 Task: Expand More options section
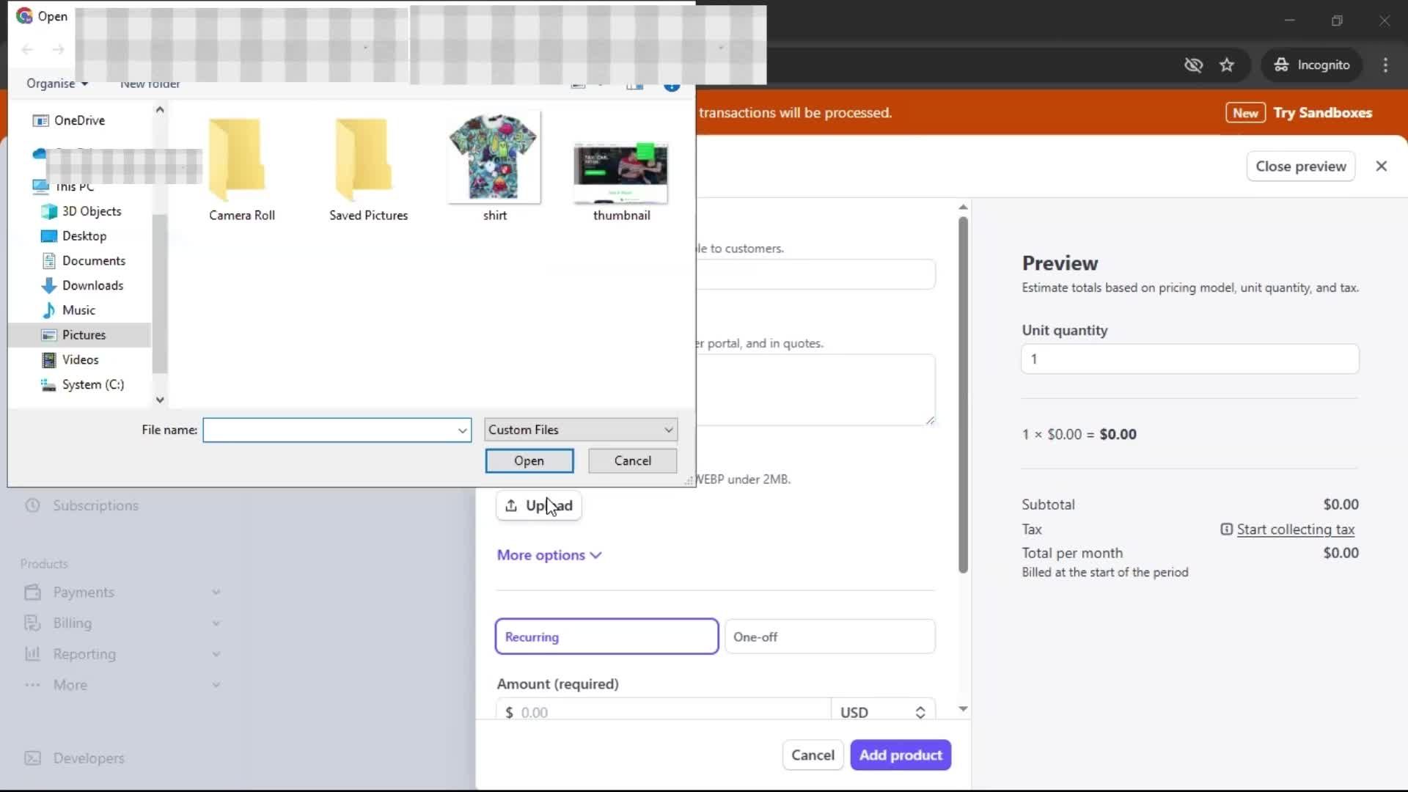(x=549, y=555)
